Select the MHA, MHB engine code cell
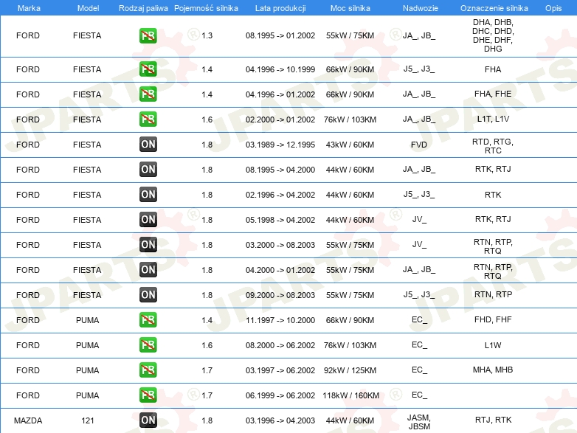Image resolution: width=577 pixels, height=433 pixels. click(493, 370)
